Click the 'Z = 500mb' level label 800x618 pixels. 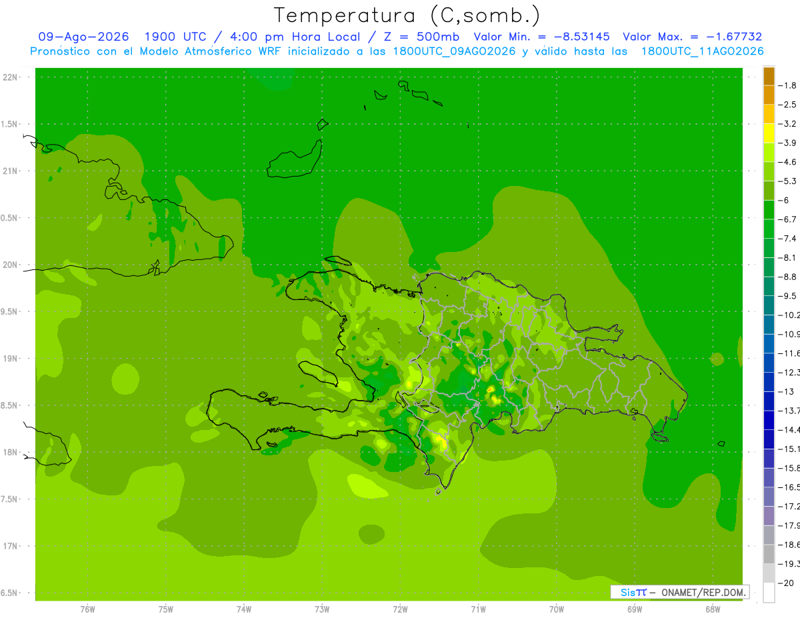[420, 37]
